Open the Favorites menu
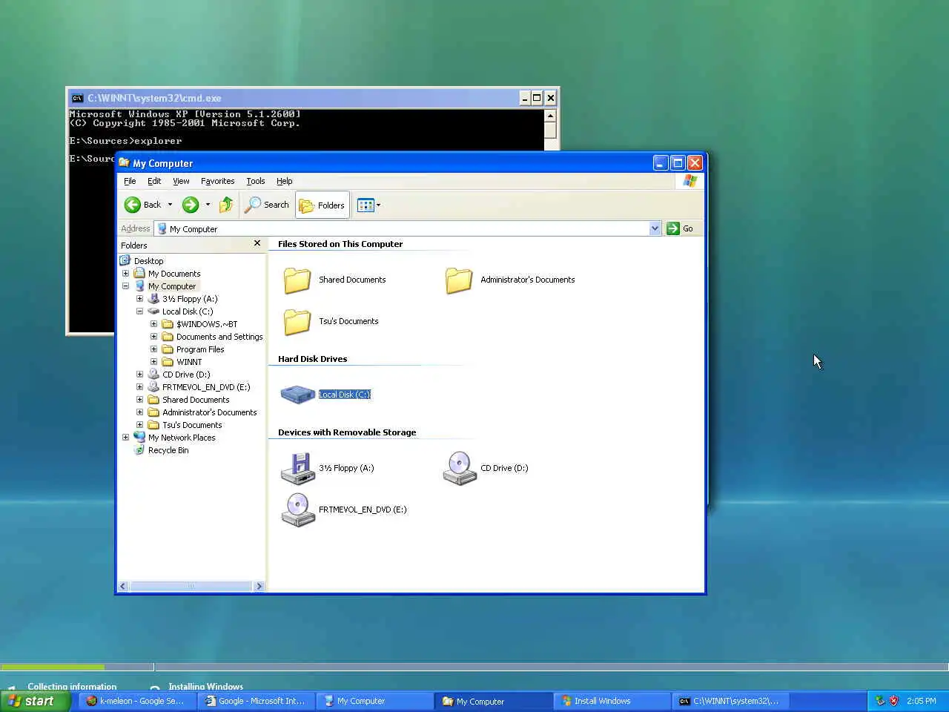The width and height of the screenshot is (949, 712). click(217, 181)
